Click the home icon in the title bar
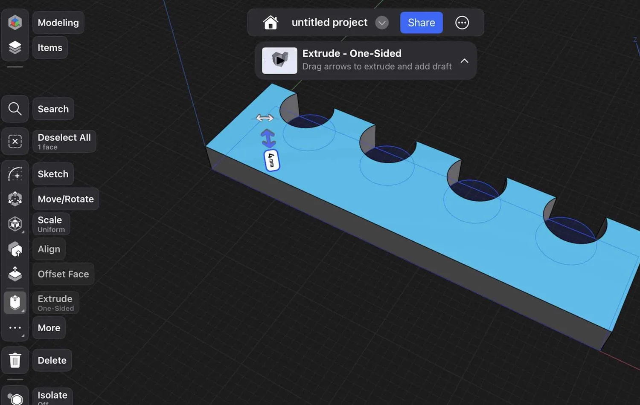640x405 pixels. pyautogui.click(x=271, y=22)
